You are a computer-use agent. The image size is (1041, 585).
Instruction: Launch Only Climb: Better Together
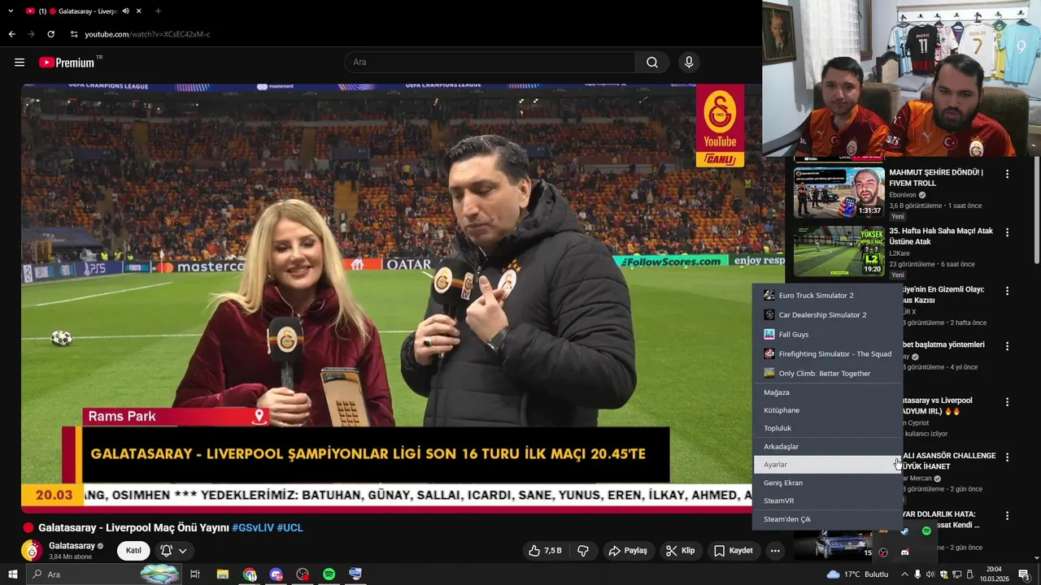pos(827,373)
